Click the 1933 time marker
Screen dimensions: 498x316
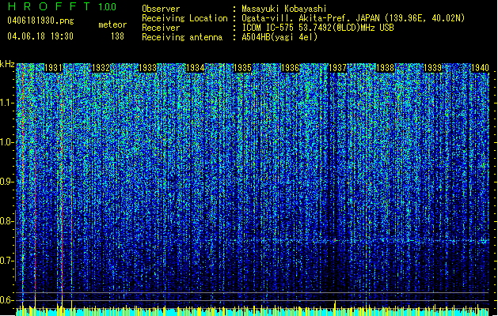pos(148,68)
